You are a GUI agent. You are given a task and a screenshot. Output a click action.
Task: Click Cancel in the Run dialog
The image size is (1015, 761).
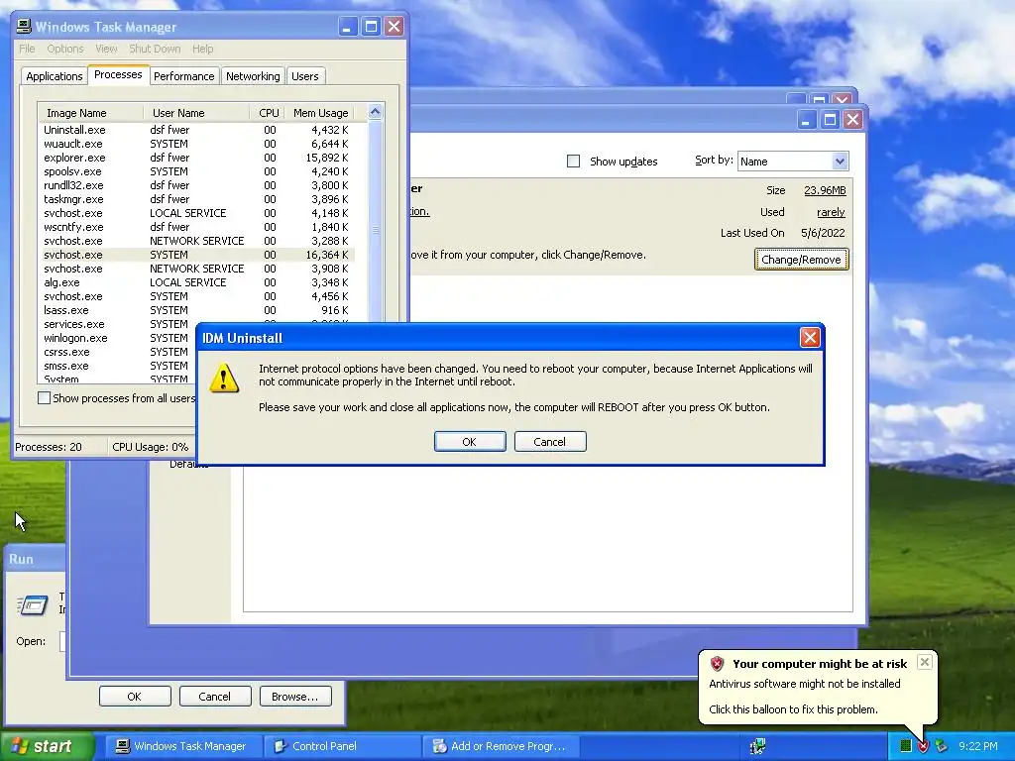[x=215, y=697]
